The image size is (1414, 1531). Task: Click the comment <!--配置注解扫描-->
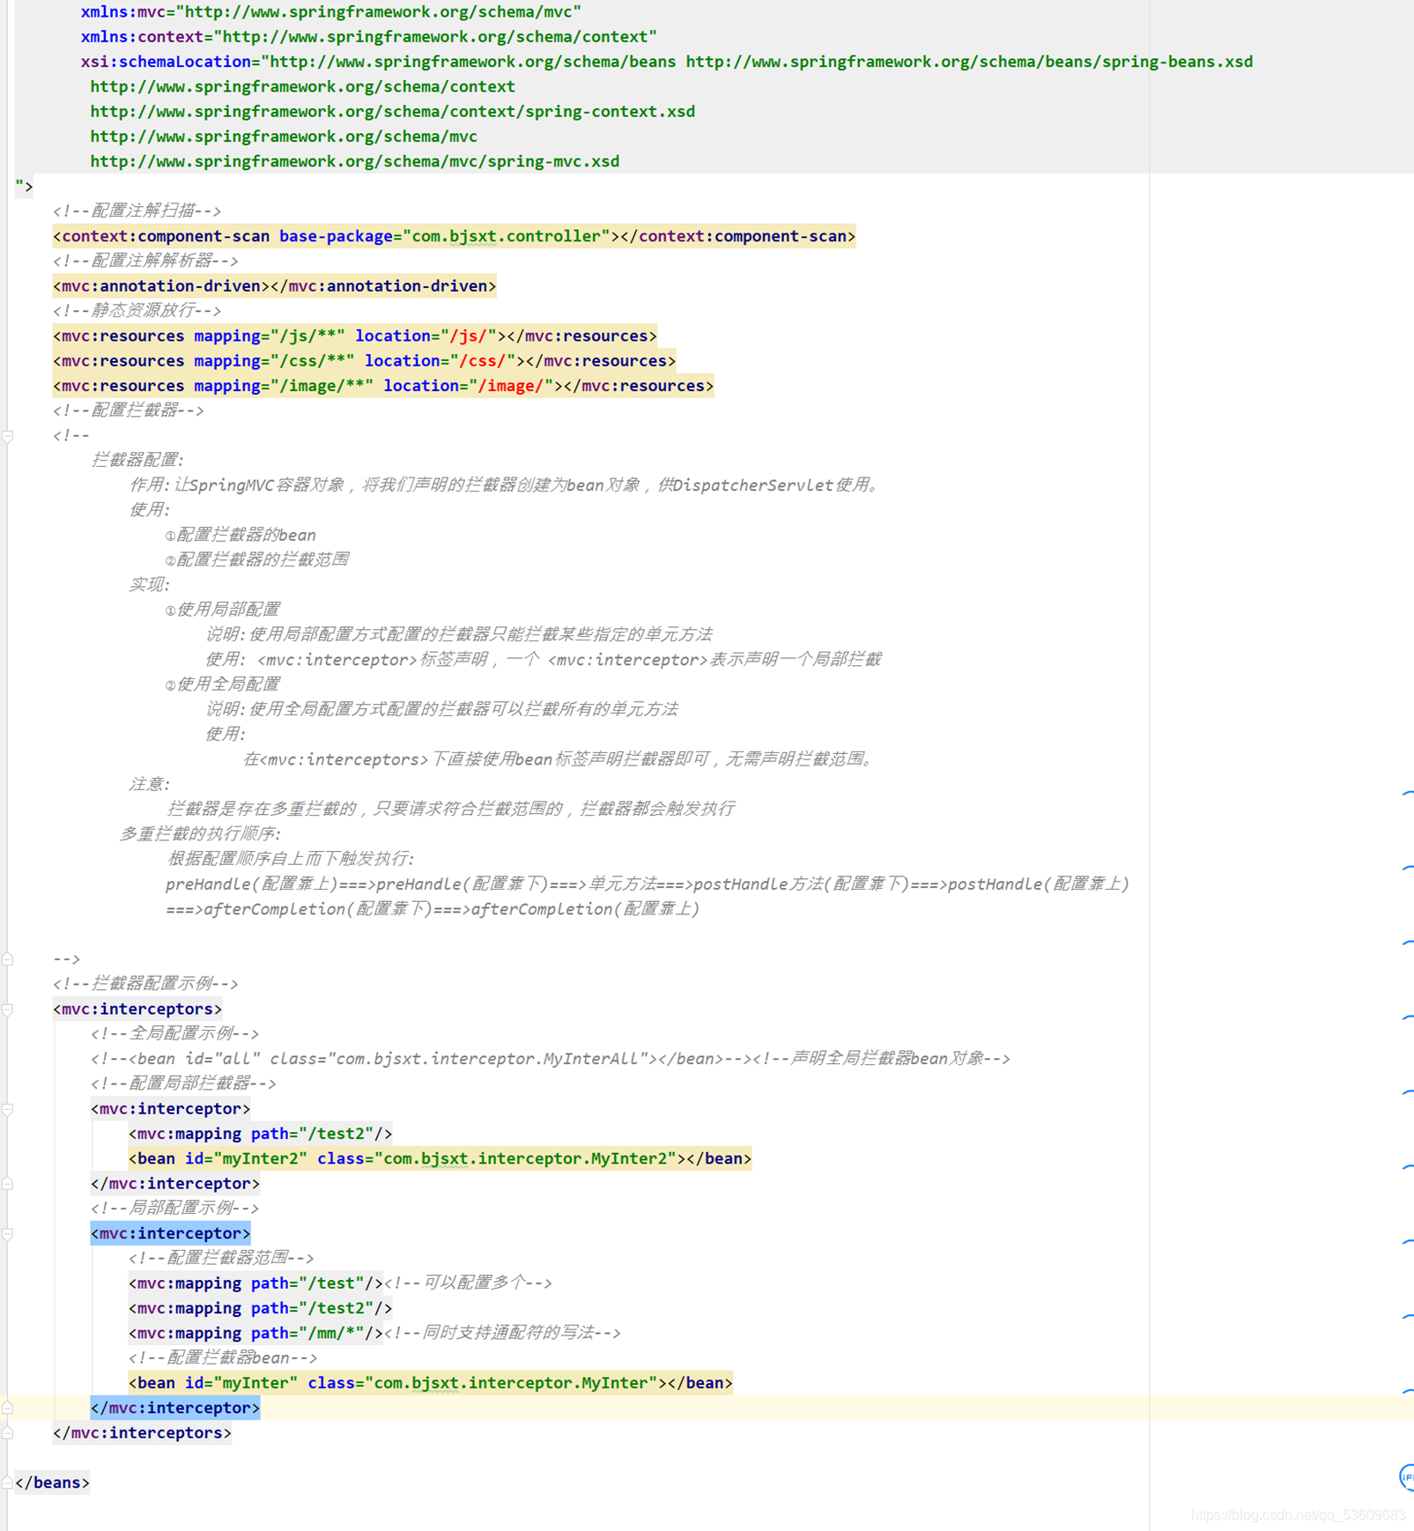point(137,211)
